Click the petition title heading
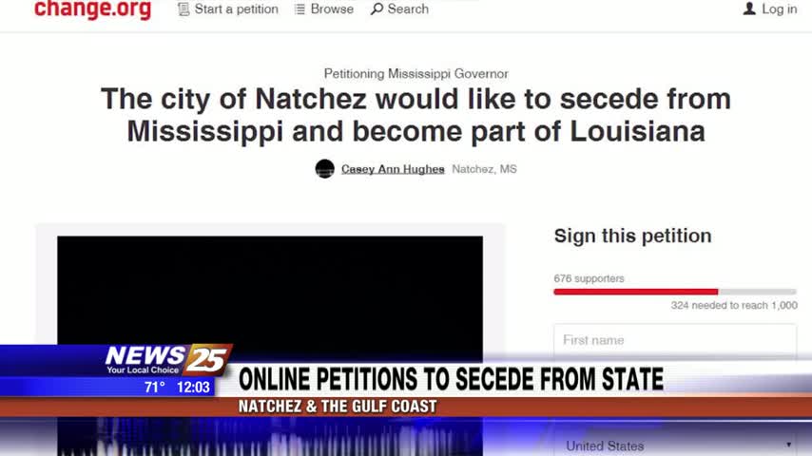812x456 pixels. tap(416, 115)
